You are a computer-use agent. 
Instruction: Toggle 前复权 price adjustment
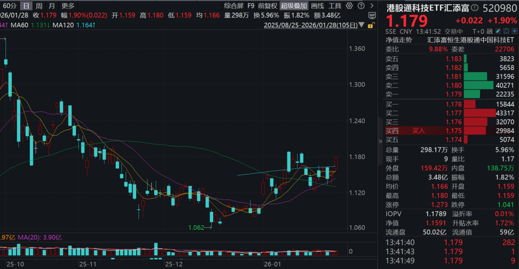tap(267, 6)
